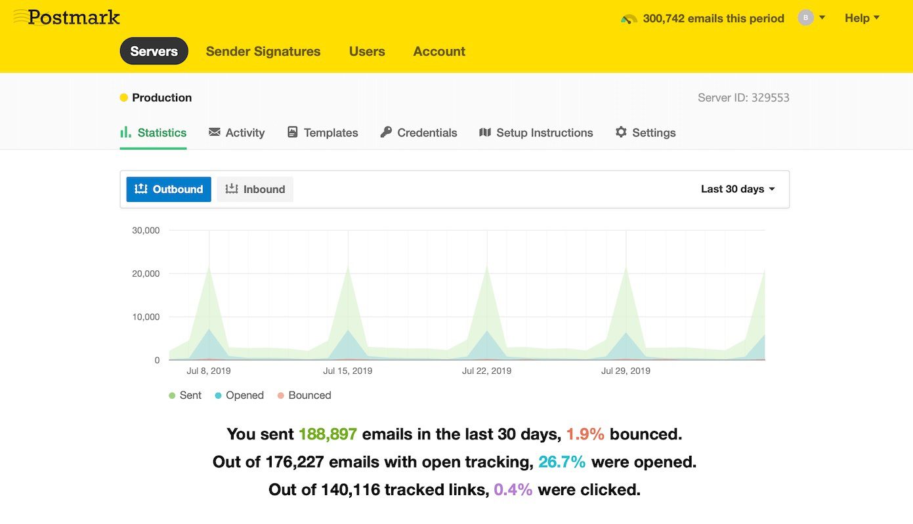Click the Postmark logo
The height and width of the screenshot is (524, 913).
click(x=66, y=18)
